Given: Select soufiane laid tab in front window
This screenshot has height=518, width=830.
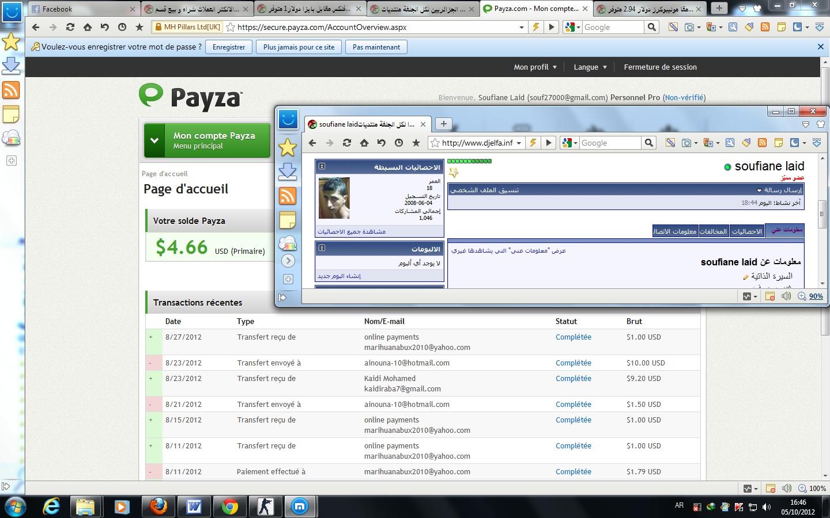Looking at the screenshot, I should [368, 124].
